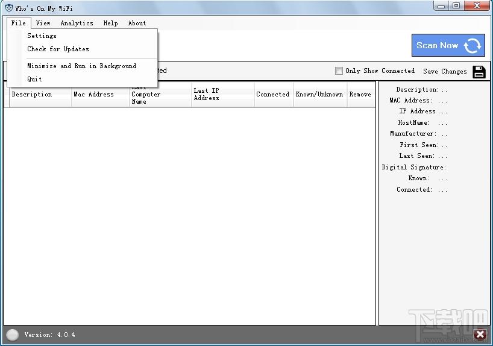493x346 pixels.
Task: Open the File menu
Action: [19, 23]
